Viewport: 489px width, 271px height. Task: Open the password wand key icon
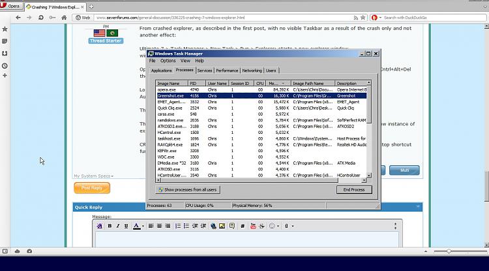pos(52,18)
